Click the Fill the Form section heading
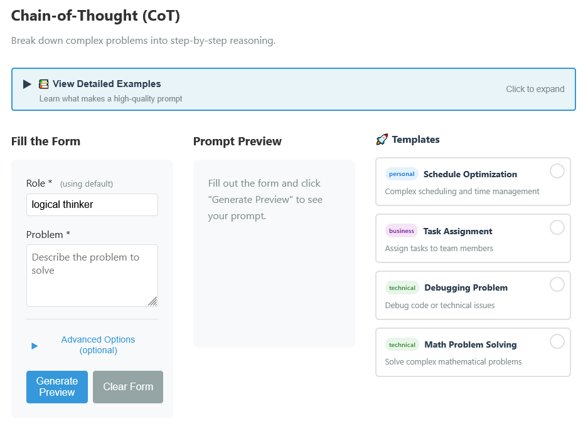 pyautogui.click(x=45, y=141)
